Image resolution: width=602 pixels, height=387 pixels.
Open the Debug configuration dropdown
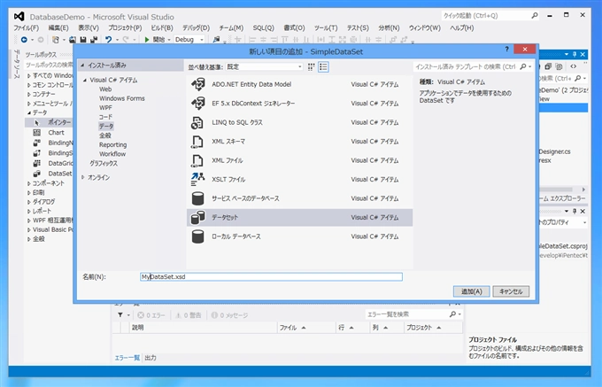(x=189, y=39)
